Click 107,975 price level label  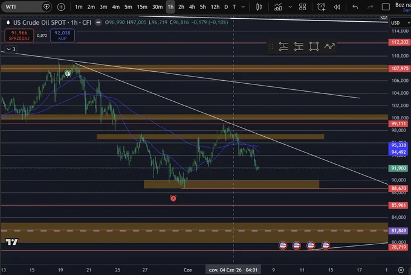coord(400,68)
